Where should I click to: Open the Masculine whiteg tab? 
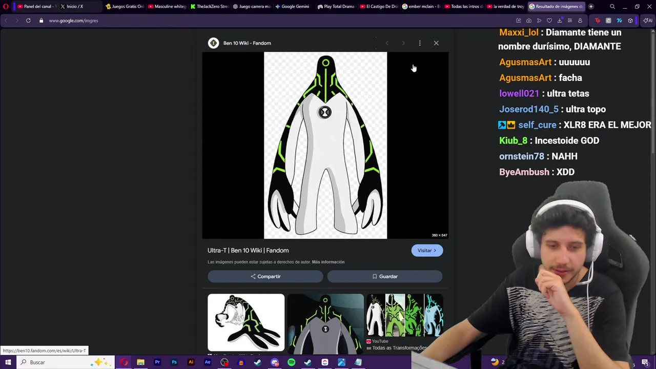click(167, 7)
